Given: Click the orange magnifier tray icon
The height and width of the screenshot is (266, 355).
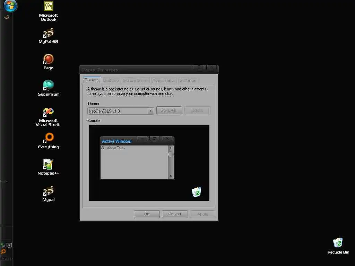Looking at the screenshot, I should click(3, 252).
